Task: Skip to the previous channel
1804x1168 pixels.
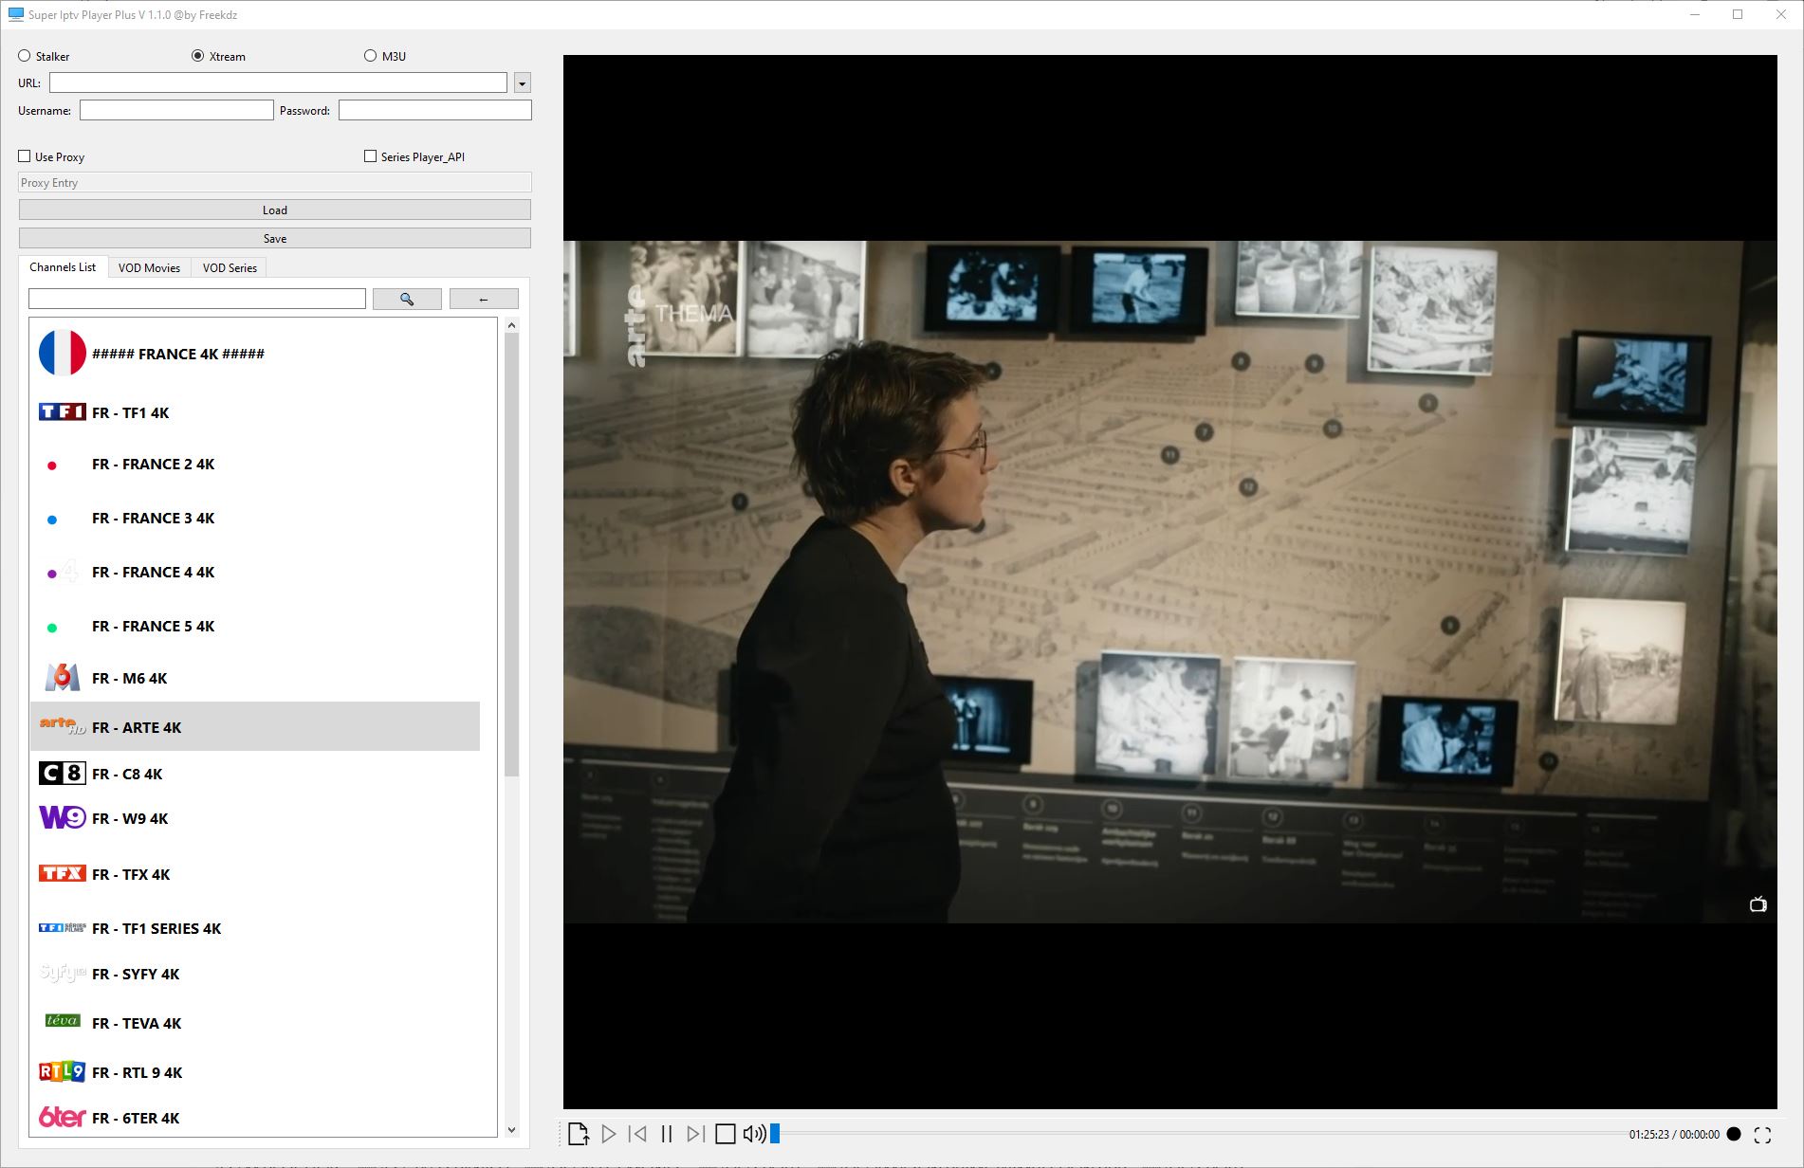Action: (x=638, y=1134)
